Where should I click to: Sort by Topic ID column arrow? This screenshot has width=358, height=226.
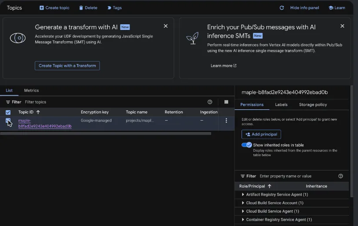pyautogui.click(x=38, y=112)
